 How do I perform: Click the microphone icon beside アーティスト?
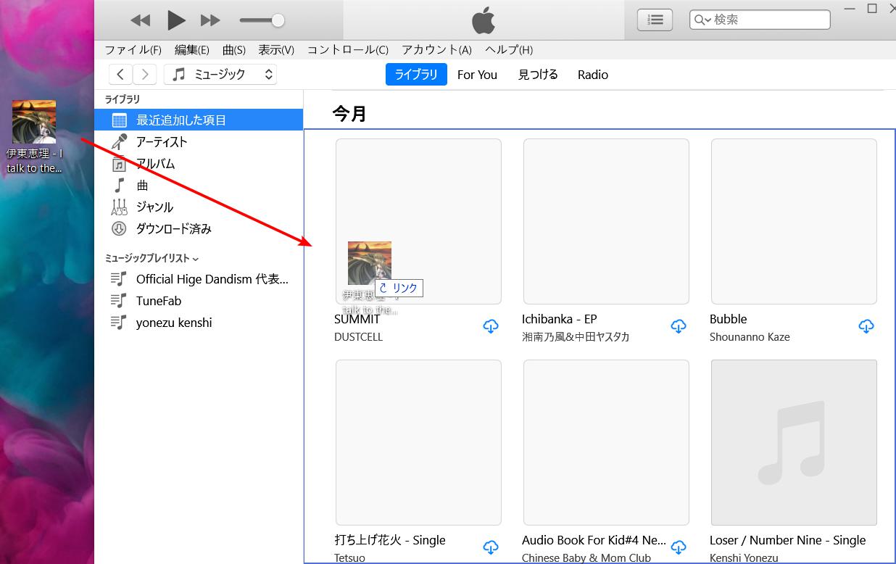pos(119,142)
